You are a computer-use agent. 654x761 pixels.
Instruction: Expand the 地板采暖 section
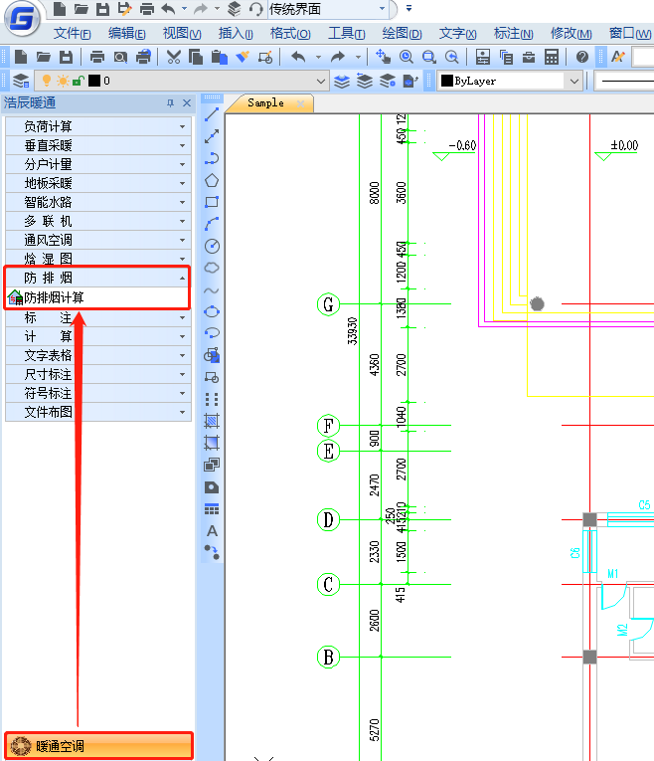[98, 183]
